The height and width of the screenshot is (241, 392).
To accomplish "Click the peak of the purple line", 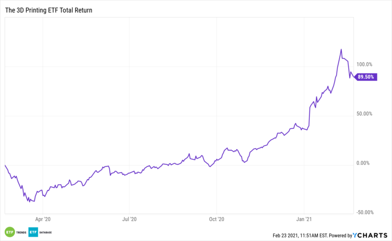I will (341, 50).
